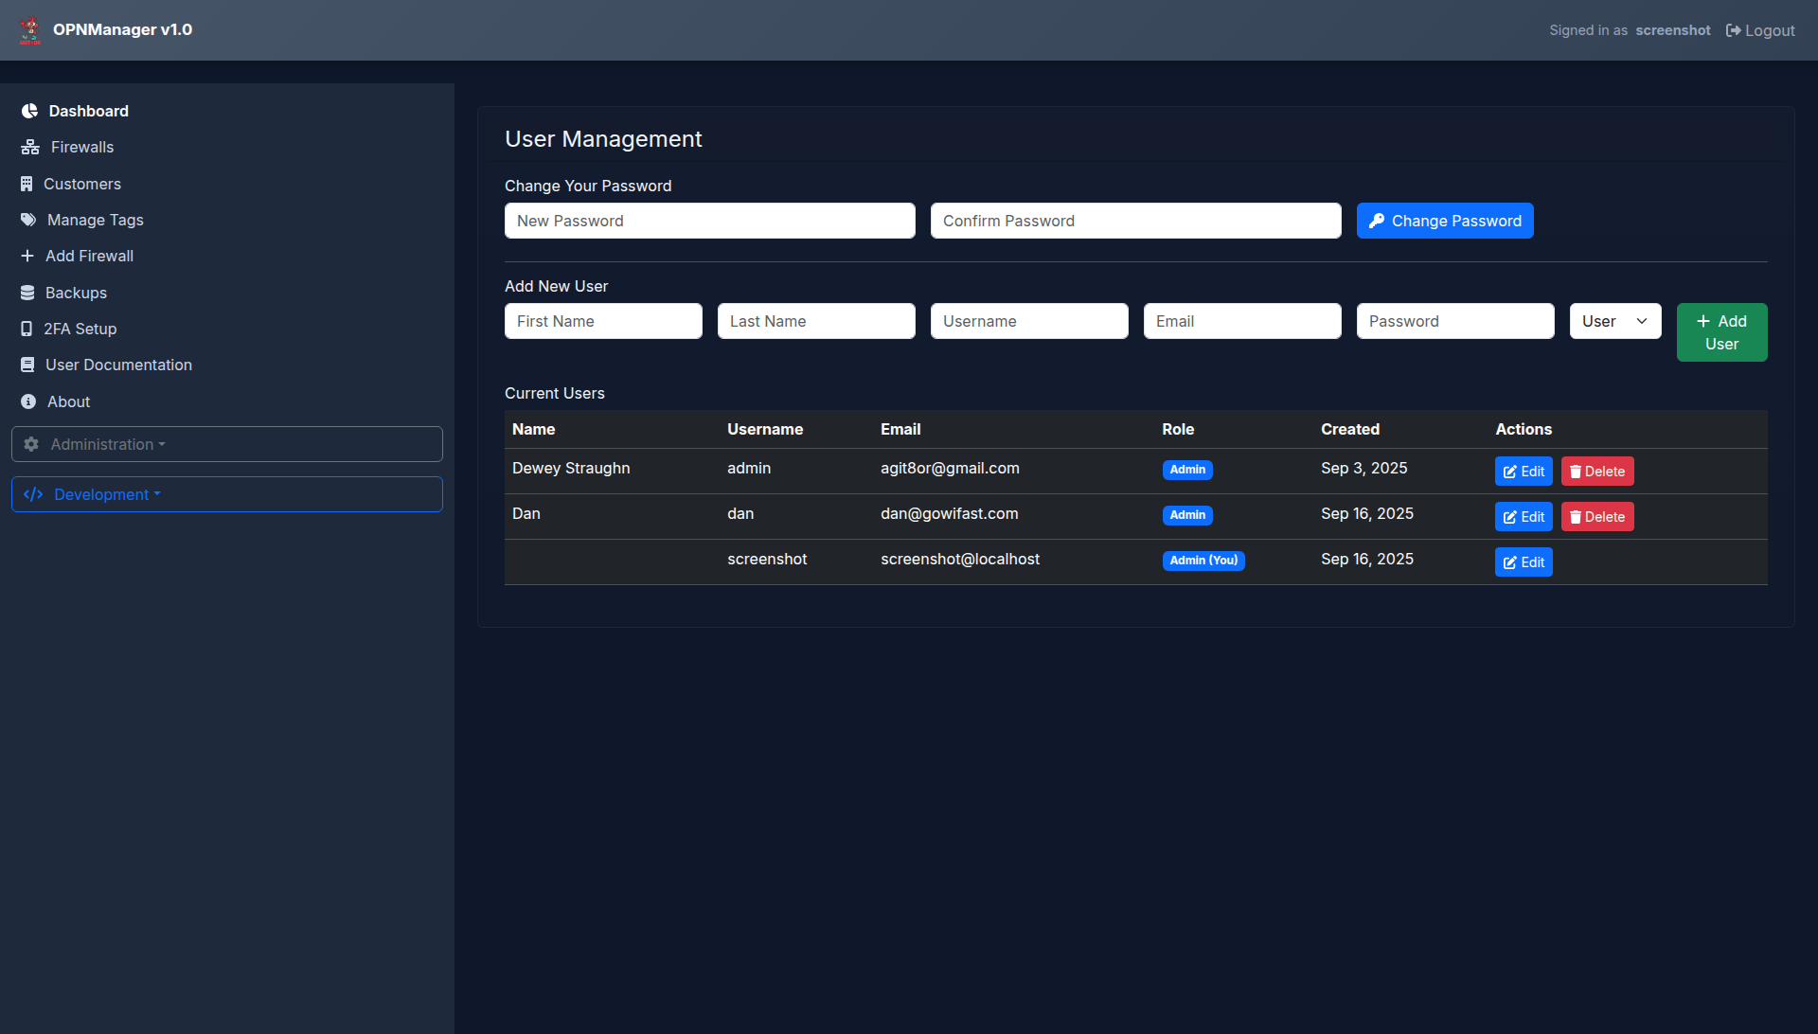Edit the screenshot user row

[x=1524, y=562]
